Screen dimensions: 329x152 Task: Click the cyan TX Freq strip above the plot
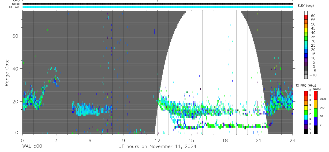point(157,7)
